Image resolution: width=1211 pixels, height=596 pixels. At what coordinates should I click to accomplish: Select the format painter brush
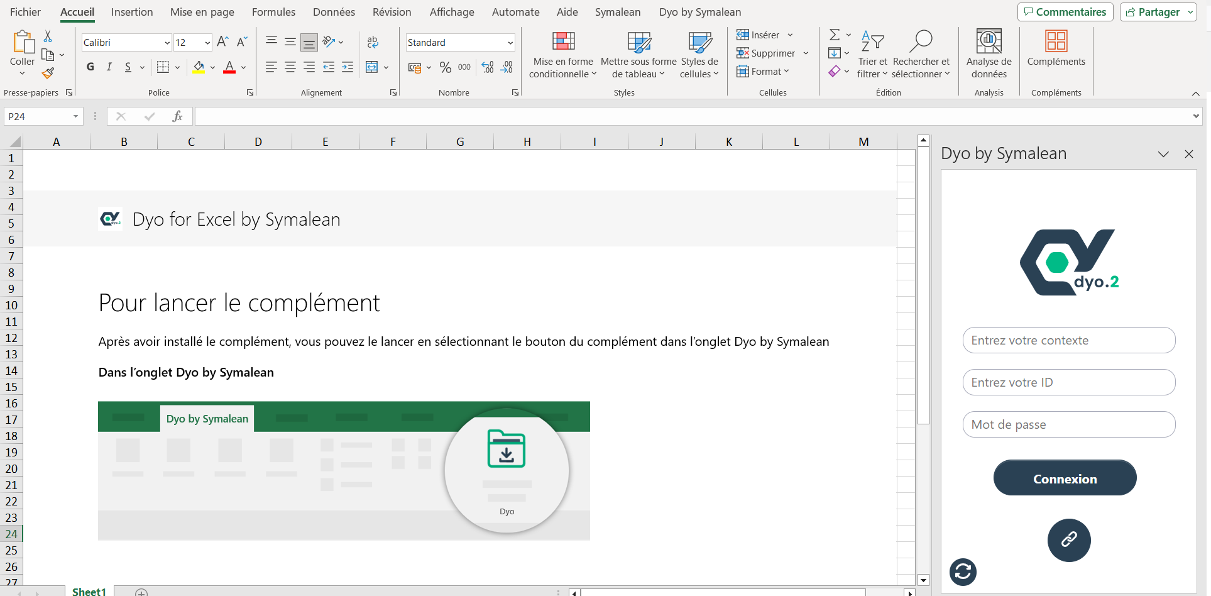(x=48, y=74)
